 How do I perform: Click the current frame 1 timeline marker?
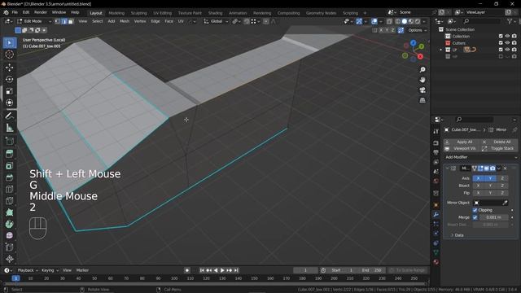(x=15, y=278)
